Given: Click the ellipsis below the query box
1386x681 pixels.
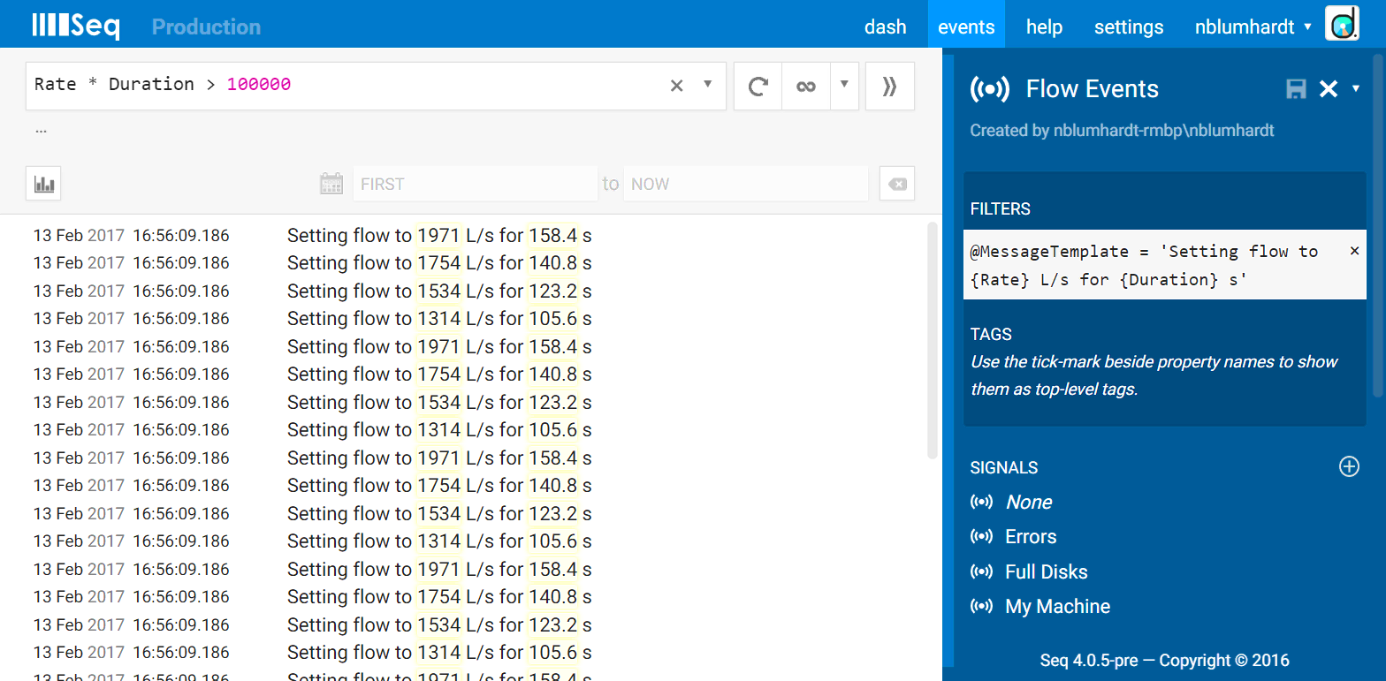Looking at the screenshot, I should pyautogui.click(x=41, y=130).
